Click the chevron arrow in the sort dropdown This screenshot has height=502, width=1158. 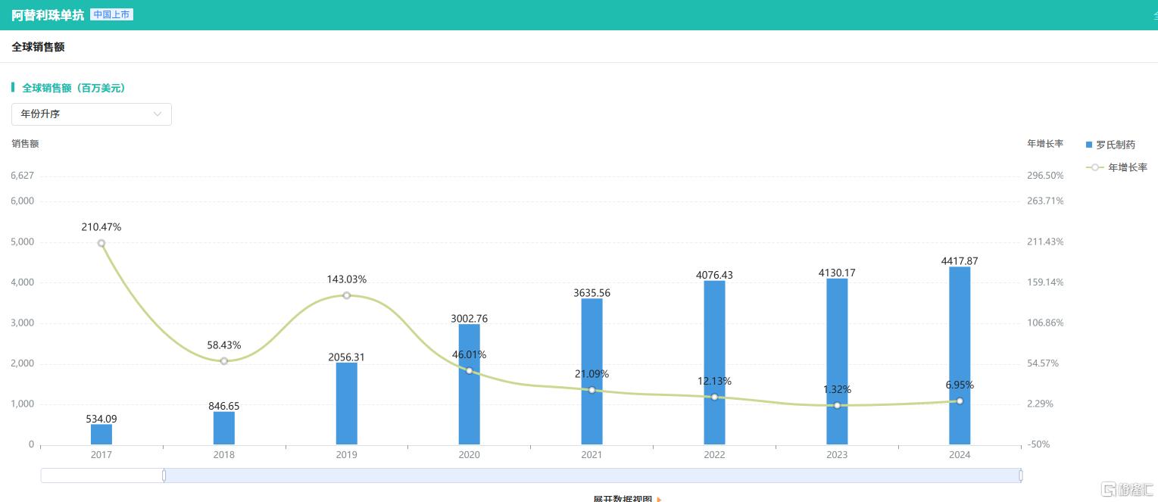coord(158,114)
